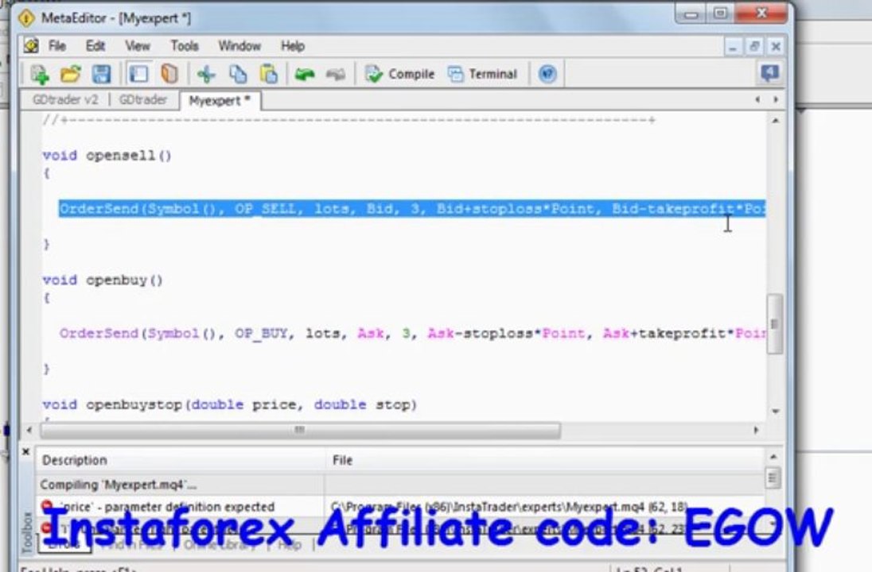The width and height of the screenshot is (872, 572).
Task: Click the code editor's vertical scrollbar thumb
Action: click(x=775, y=324)
